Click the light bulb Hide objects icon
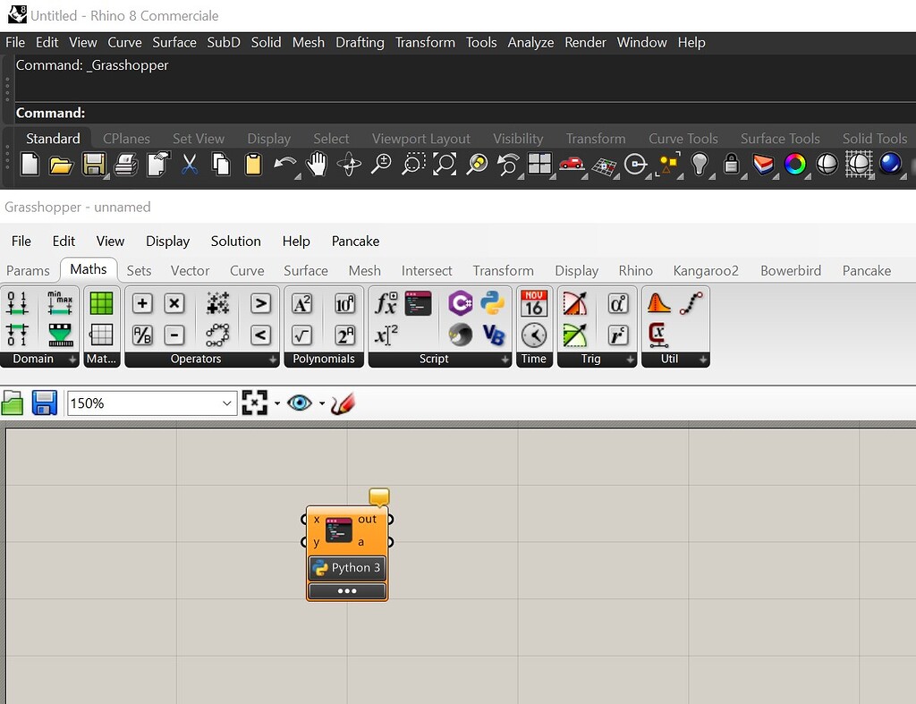This screenshot has width=916, height=704. coord(700,165)
